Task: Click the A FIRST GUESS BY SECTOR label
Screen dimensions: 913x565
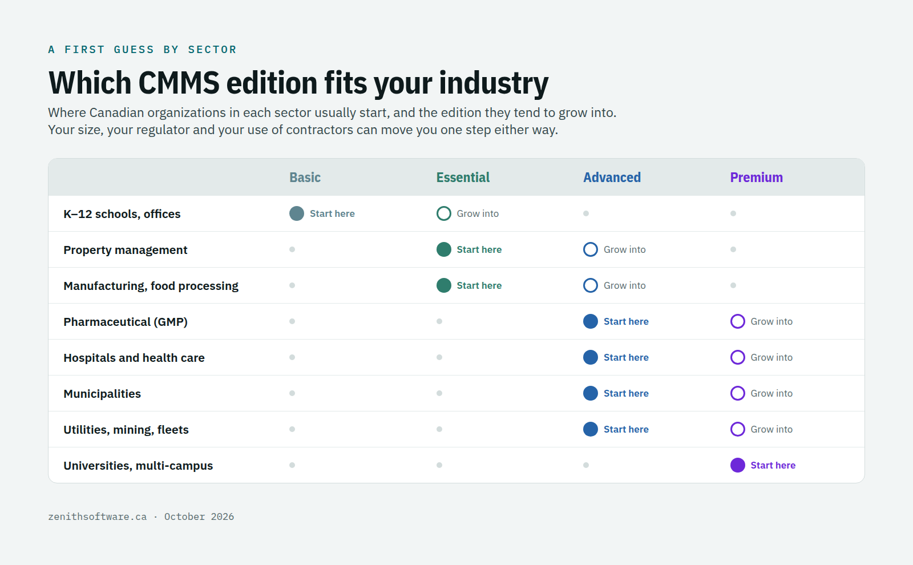Action: tap(142, 50)
